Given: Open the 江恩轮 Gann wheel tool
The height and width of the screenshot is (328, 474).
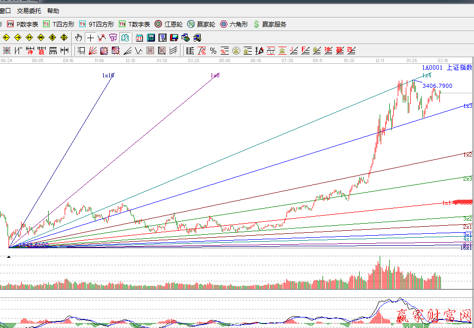Looking at the screenshot, I should 169,24.
